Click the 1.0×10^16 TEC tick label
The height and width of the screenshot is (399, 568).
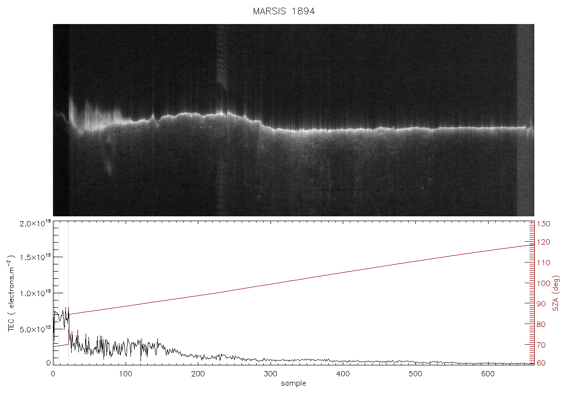click(35, 293)
